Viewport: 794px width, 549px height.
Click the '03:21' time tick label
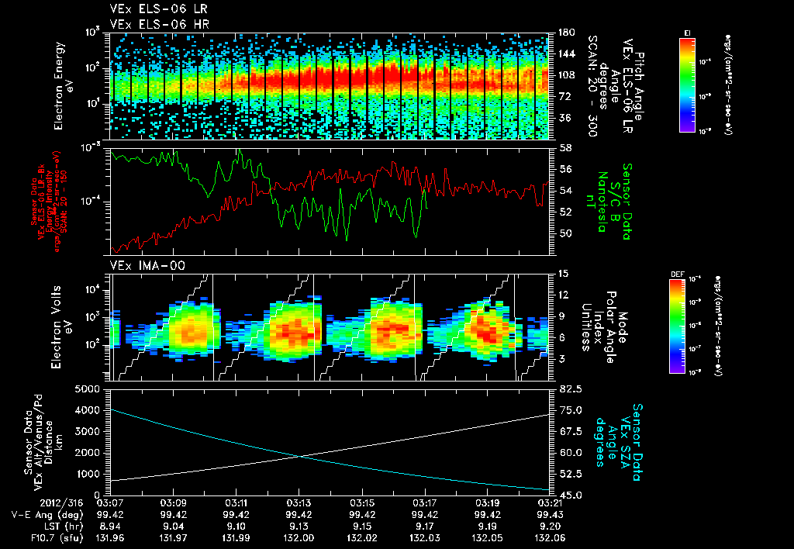click(x=550, y=503)
